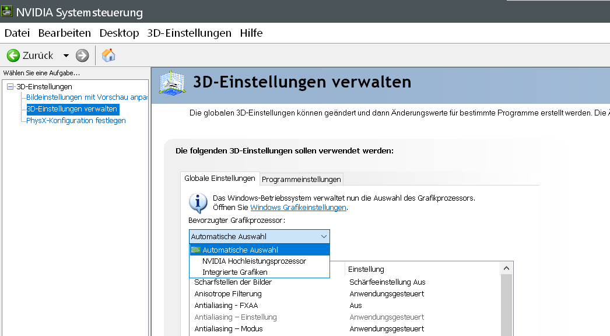Screen dimensions: 610x336
Task: Open the Hilfe menu
Action: [x=251, y=33]
